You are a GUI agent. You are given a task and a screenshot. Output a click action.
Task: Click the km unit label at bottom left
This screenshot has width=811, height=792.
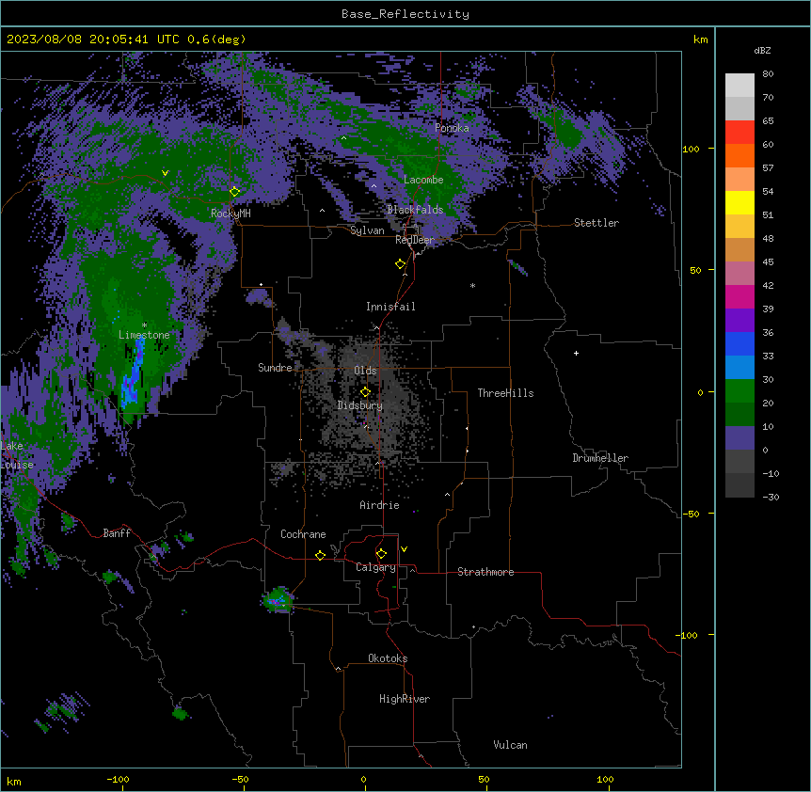click(14, 781)
